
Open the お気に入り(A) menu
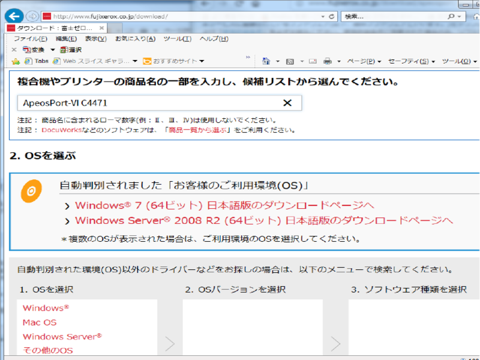[x=136, y=39]
